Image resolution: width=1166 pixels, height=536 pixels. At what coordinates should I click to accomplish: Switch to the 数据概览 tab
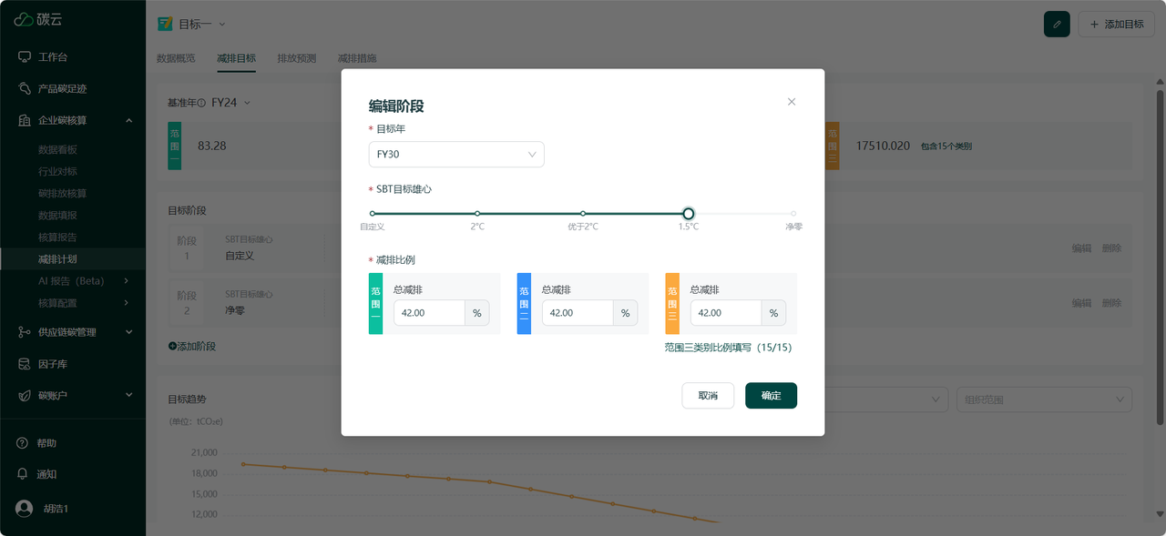176,58
